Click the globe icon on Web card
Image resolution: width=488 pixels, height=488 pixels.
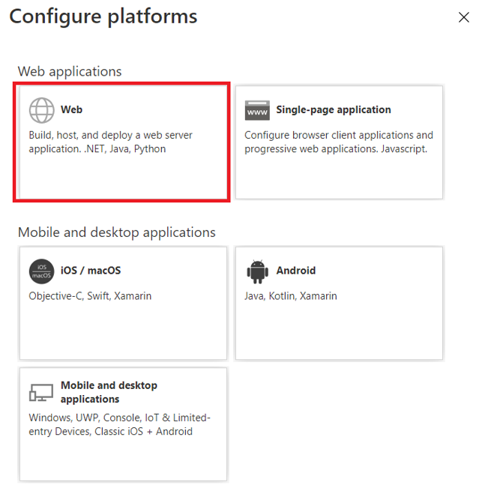click(42, 110)
